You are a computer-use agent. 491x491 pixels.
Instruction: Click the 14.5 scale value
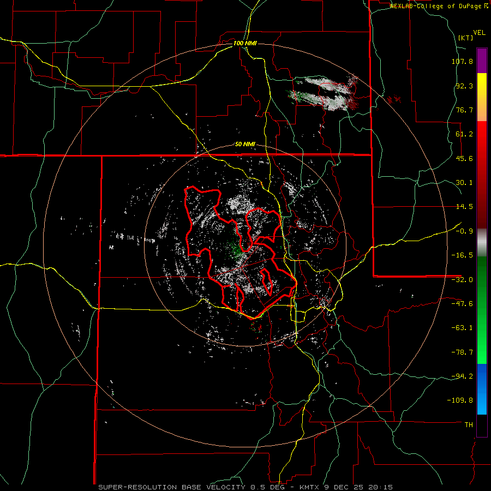(464, 207)
